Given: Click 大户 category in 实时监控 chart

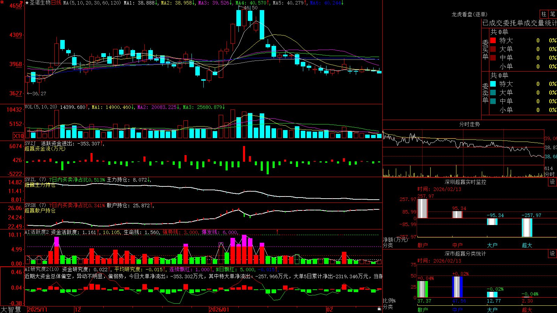Looking at the screenshot, I should pos(492,245).
